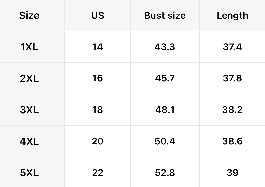The image size is (265, 187).
Task: Click US size 20 cell
Action: (x=98, y=141)
